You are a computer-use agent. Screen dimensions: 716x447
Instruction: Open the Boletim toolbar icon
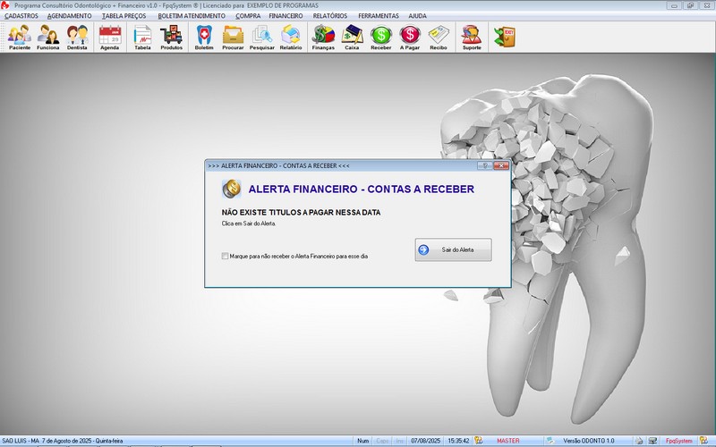(x=204, y=38)
